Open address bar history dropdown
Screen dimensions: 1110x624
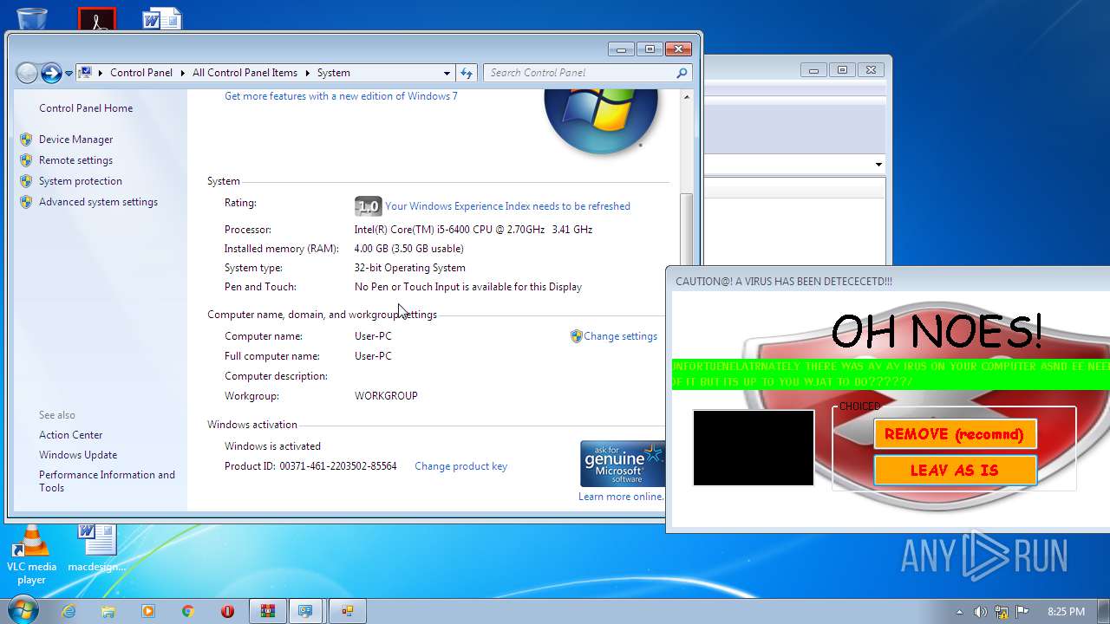click(447, 73)
